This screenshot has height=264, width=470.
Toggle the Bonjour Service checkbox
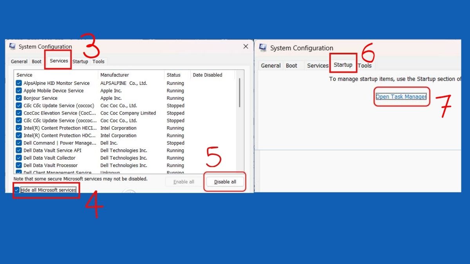coord(18,98)
